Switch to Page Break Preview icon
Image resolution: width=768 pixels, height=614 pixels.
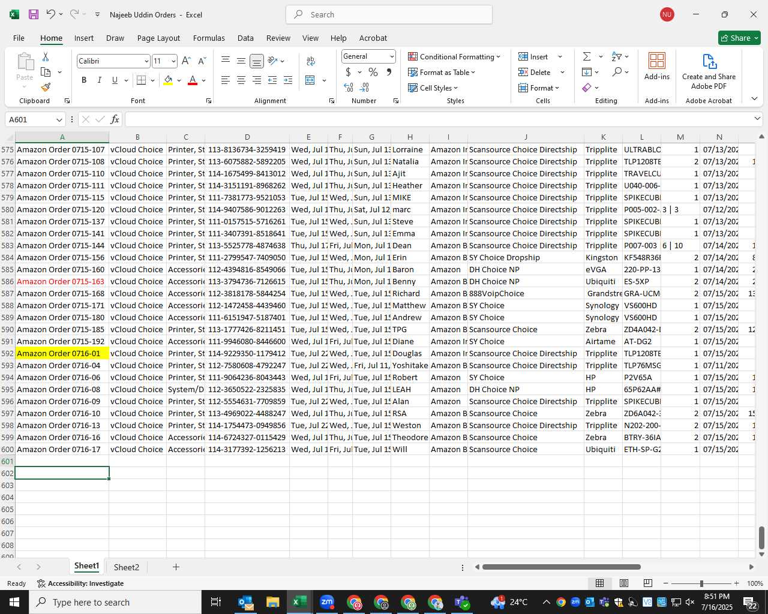pyautogui.click(x=647, y=583)
